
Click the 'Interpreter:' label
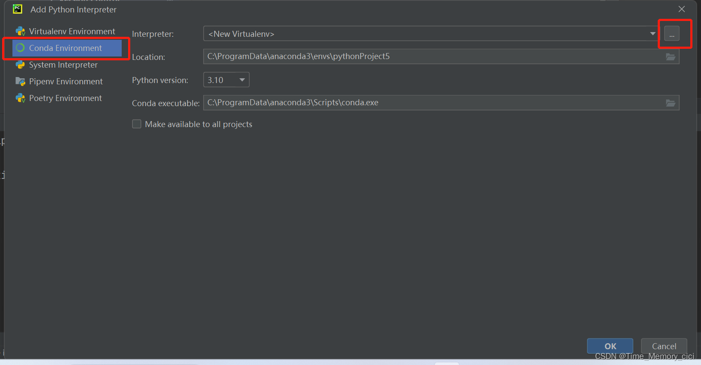coord(153,34)
